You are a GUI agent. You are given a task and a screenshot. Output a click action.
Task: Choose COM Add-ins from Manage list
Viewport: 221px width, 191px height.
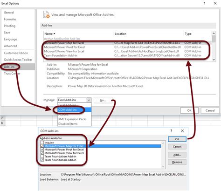[75, 110]
